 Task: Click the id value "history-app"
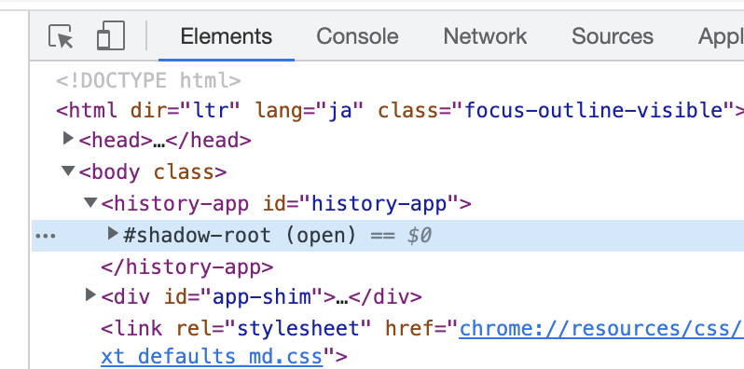pos(379,203)
